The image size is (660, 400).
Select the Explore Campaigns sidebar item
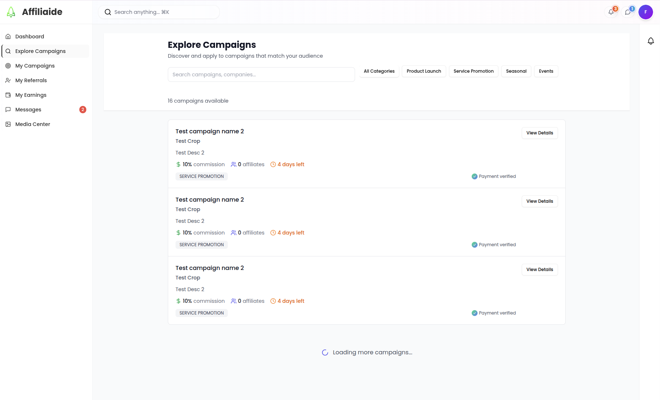(40, 51)
